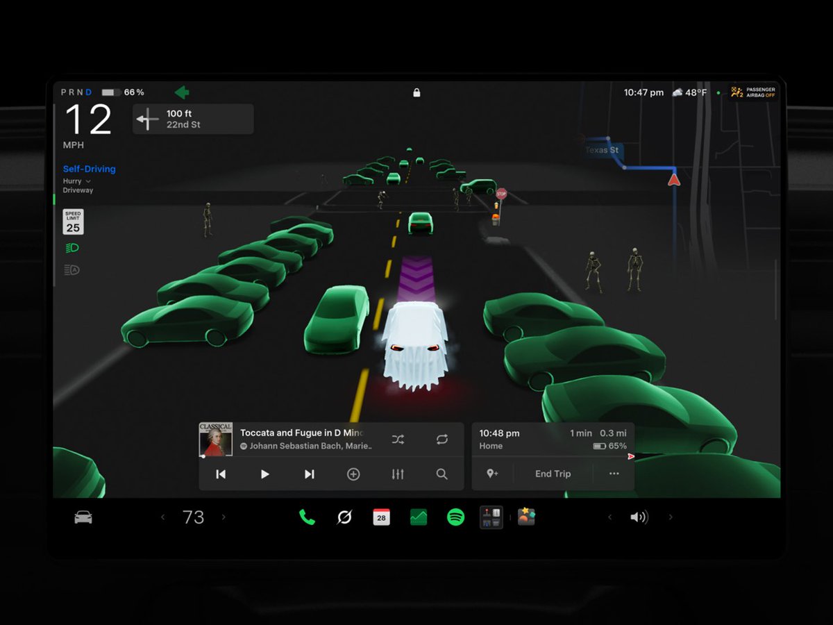Tap the passenger airbag off indicator
The height and width of the screenshot is (625, 833).
(x=753, y=92)
